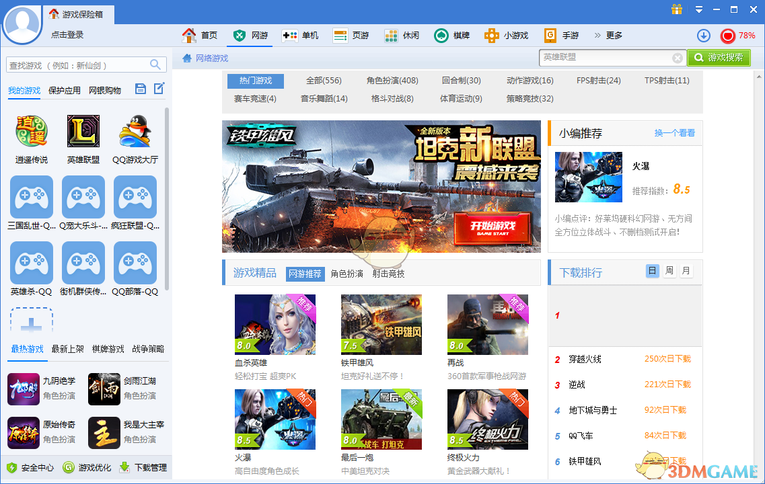This screenshot has width=765, height=484.
Task: Click the green 游戏搜索 search button
Action: pyautogui.click(x=719, y=58)
